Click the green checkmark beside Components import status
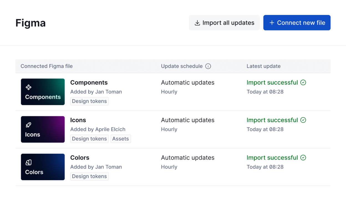Image resolution: width=346 pixels, height=199 pixels. (x=303, y=82)
